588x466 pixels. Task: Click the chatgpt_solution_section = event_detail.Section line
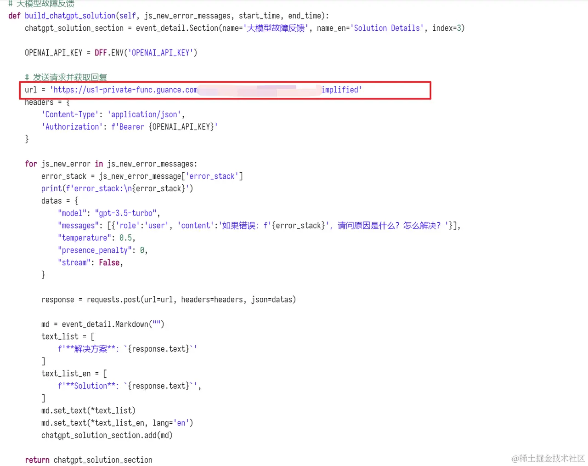245,28
